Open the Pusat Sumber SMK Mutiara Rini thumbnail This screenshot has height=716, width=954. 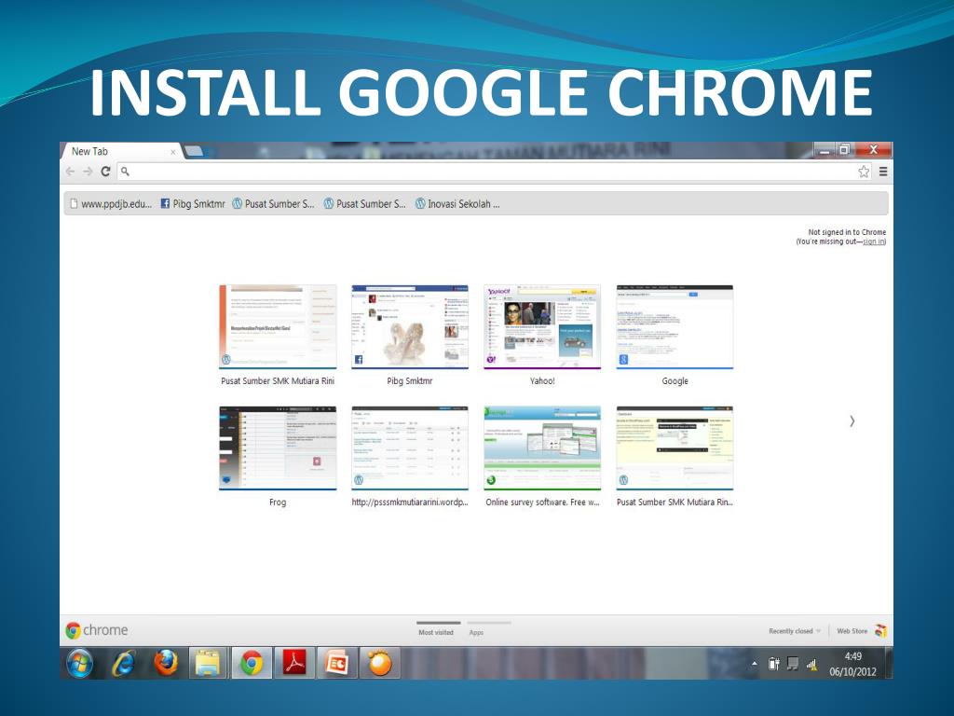click(x=278, y=327)
